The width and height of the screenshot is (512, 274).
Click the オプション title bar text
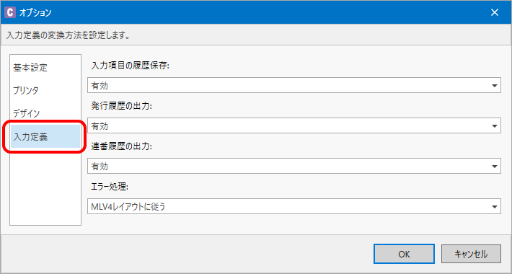click(x=35, y=13)
